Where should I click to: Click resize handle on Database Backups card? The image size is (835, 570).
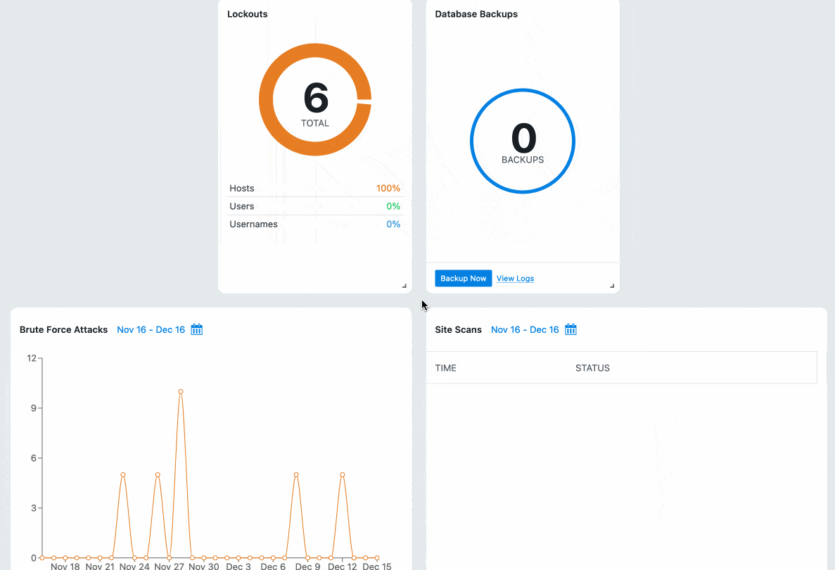(612, 286)
